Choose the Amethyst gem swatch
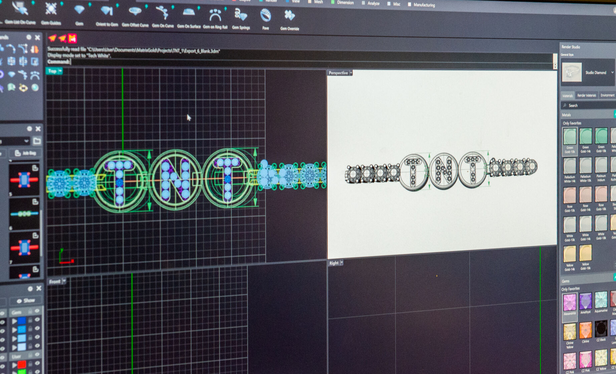The height and width of the screenshot is (374, 616). point(585,303)
